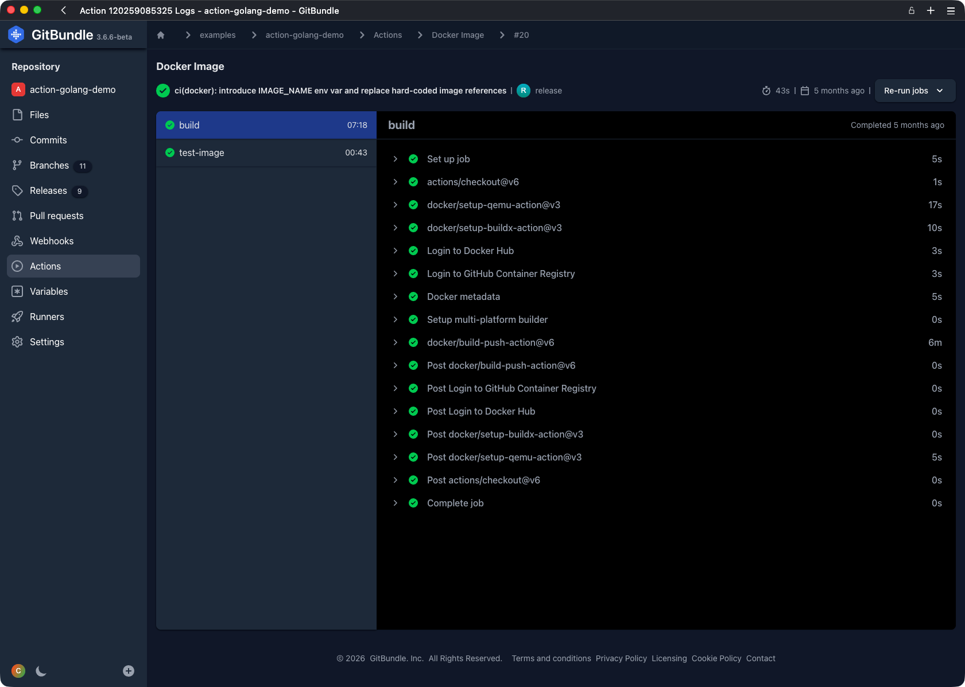Select the test-image job
The width and height of the screenshot is (965, 687).
pos(266,153)
